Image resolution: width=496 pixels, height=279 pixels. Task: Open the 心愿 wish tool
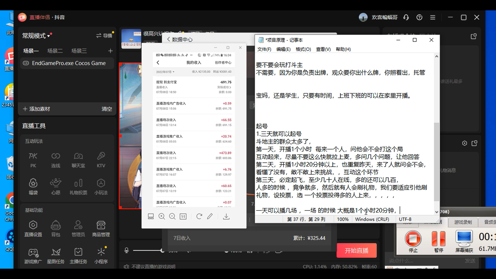[56, 187]
